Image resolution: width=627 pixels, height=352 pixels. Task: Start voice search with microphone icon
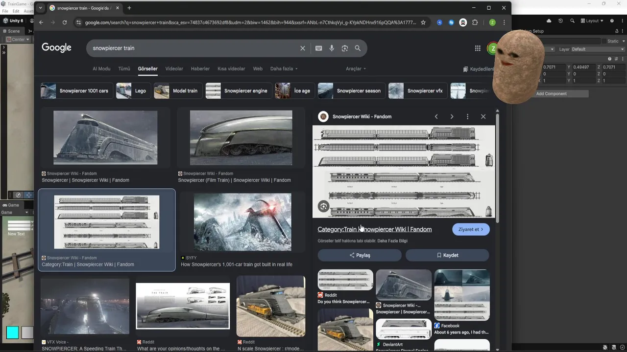(x=332, y=48)
